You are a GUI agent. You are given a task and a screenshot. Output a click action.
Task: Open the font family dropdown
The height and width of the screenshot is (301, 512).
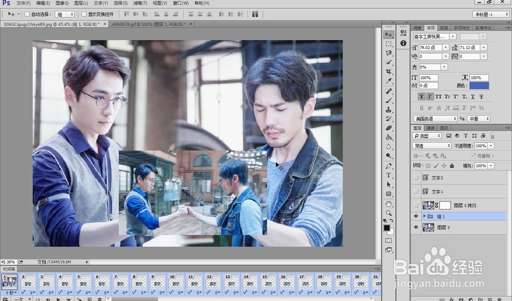click(453, 36)
